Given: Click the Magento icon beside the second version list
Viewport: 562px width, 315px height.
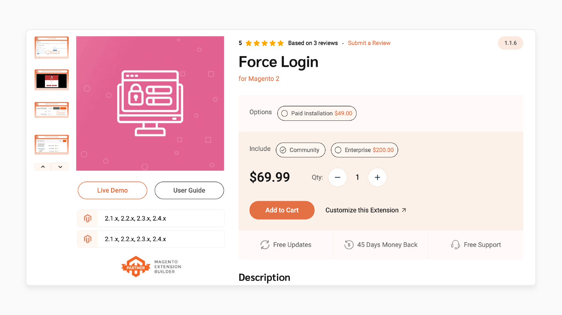Looking at the screenshot, I should pos(88,239).
